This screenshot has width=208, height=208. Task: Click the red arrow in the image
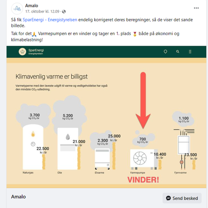(x=143, y=100)
